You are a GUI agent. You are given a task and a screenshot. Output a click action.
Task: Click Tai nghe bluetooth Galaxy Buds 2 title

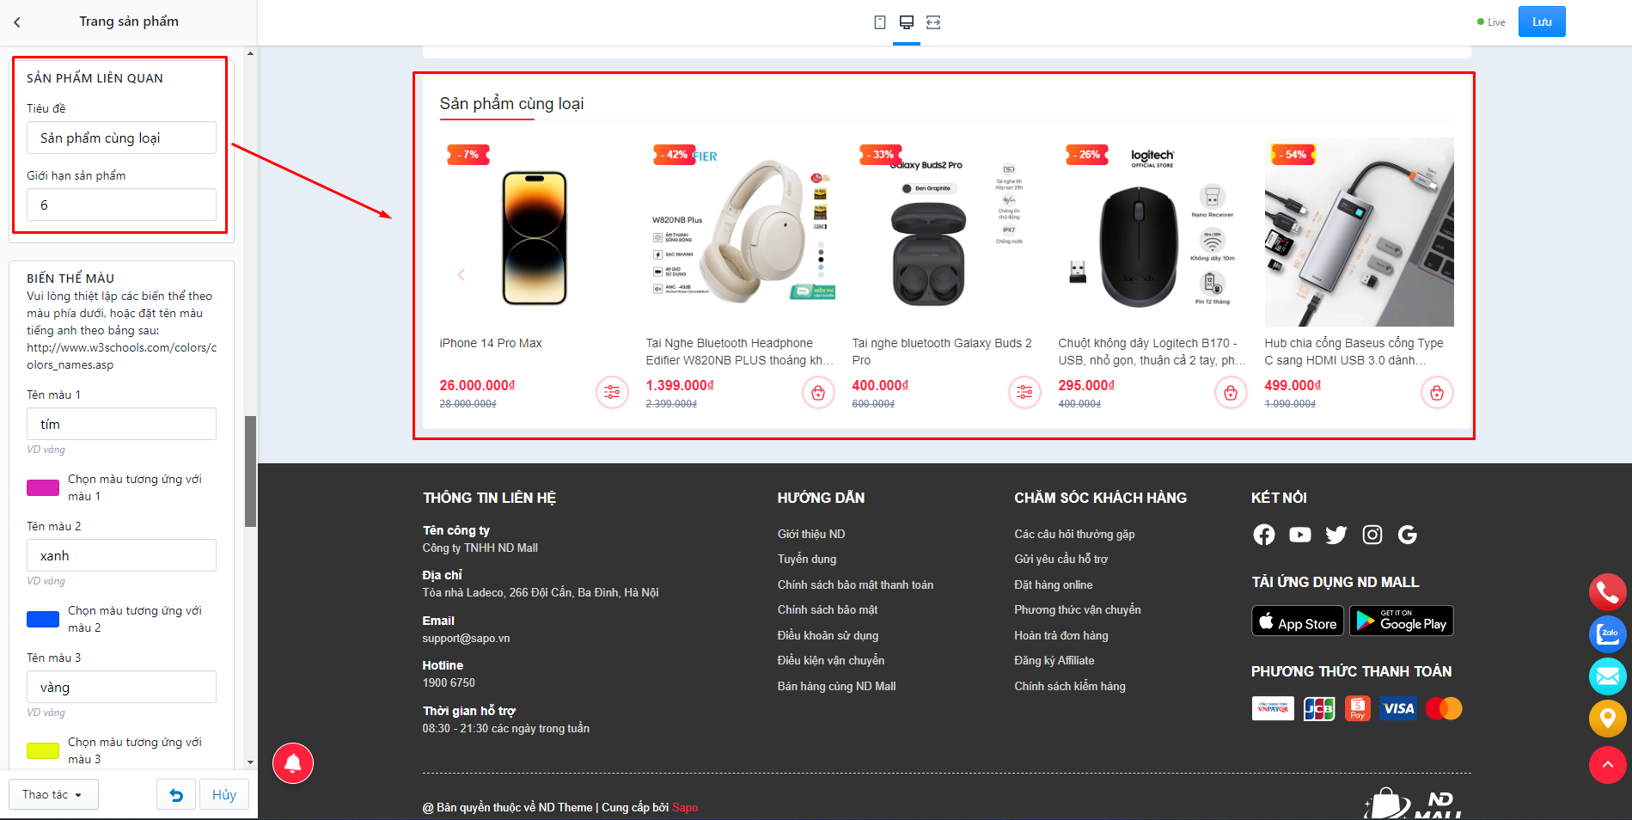[942, 352]
